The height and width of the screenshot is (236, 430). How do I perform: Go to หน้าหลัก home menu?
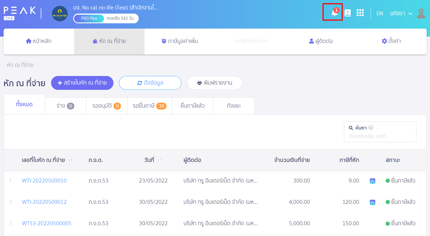pos(39,41)
